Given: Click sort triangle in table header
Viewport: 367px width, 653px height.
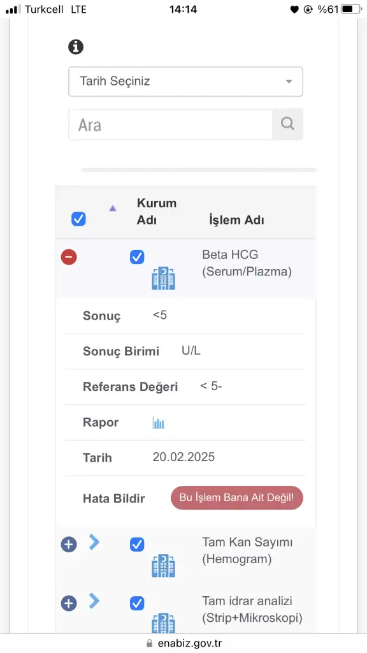Looking at the screenshot, I should [112, 209].
